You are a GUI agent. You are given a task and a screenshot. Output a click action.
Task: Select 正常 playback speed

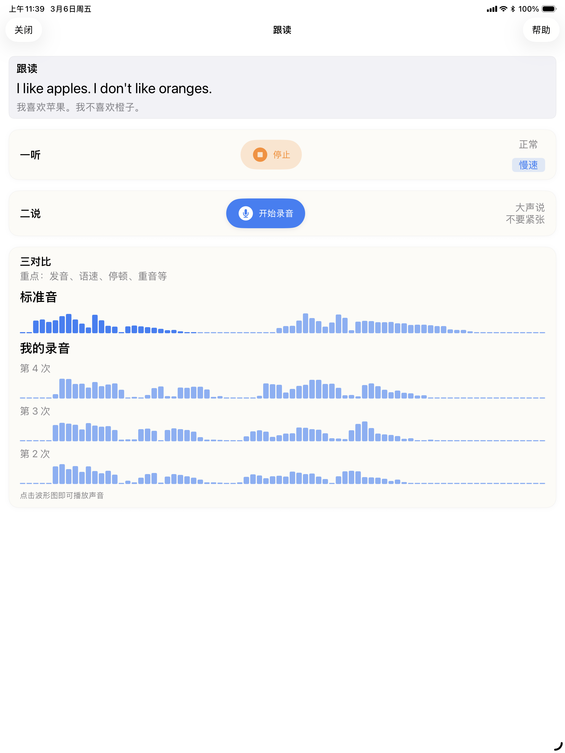click(528, 144)
